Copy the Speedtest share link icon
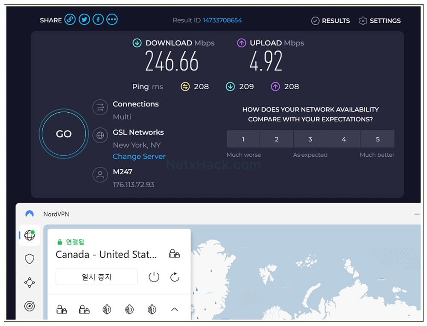This screenshot has width=427, height=326. point(70,20)
